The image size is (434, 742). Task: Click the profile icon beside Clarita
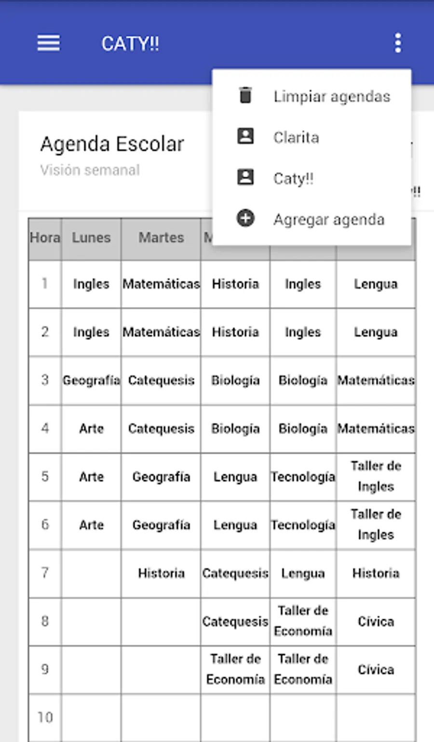tap(245, 136)
